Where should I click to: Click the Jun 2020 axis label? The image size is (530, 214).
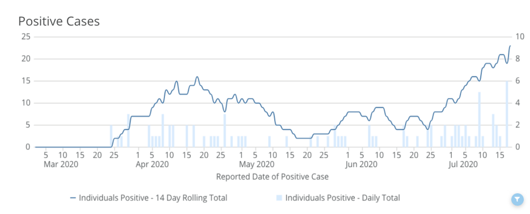point(361,164)
